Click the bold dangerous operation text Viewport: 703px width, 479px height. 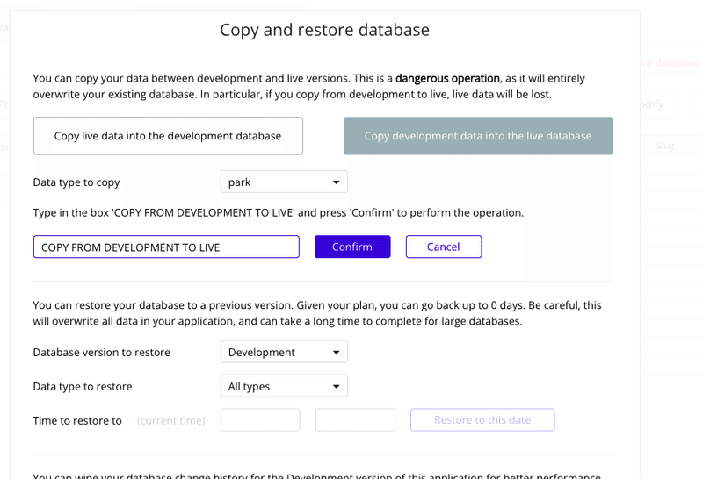pyautogui.click(x=447, y=78)
